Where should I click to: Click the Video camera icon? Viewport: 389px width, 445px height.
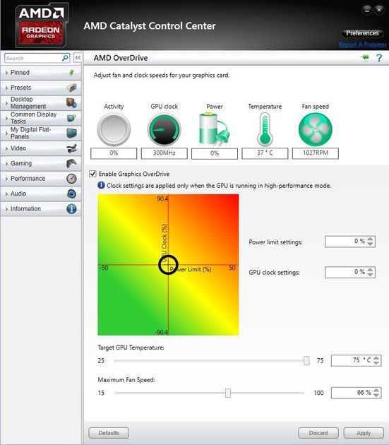71,148
